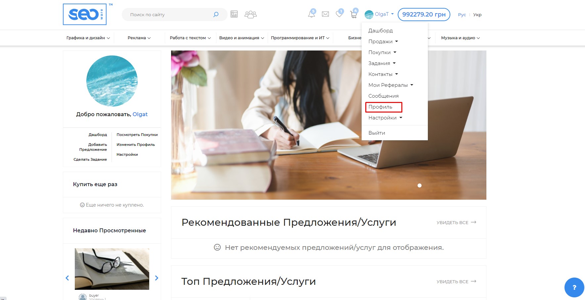Select the carousel slide indicator dot
Screen dimensions: 585x300
(420, 185)
